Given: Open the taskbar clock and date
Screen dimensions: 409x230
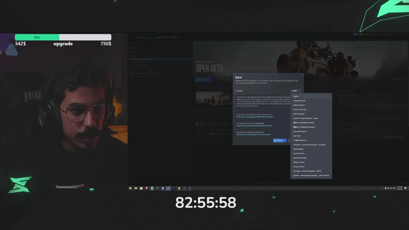Looking at the screenshot, I should coord(400,188).
